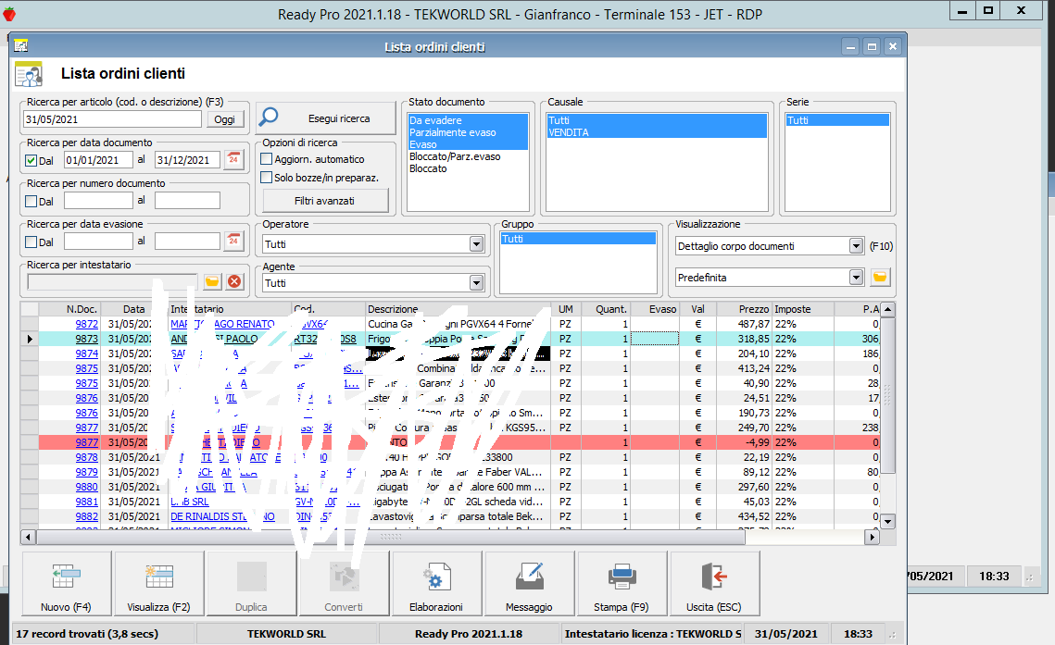Open Dettaglio corpo documenti visualization dropdown
The image size is (1055, 645).
pos(856,246)
